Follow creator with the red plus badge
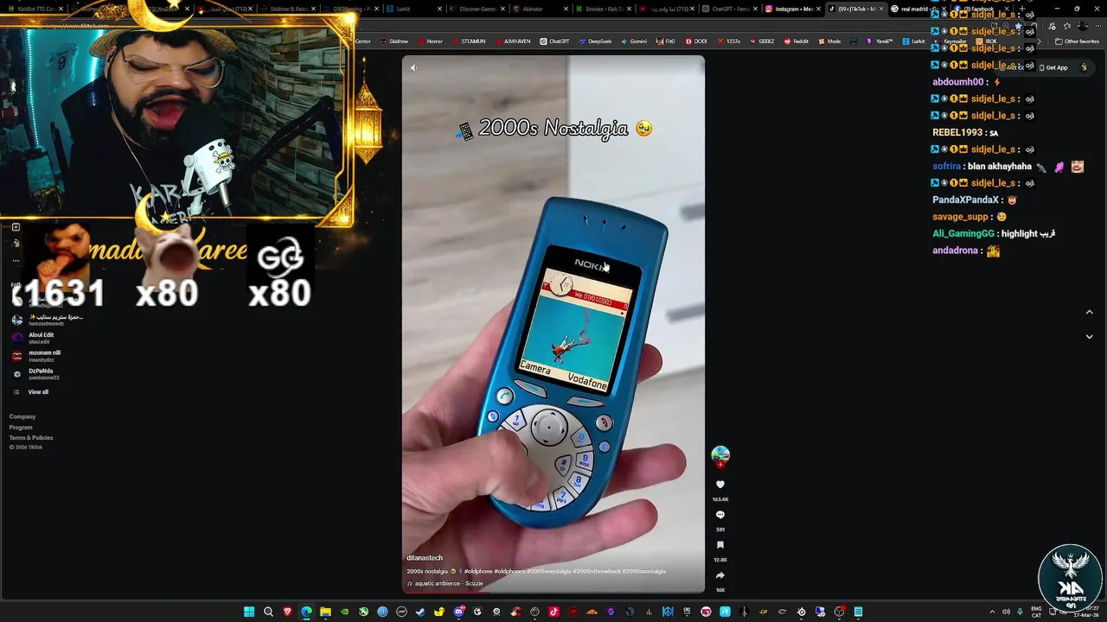The image size is (1107, 622). click(x=720, y=465)
